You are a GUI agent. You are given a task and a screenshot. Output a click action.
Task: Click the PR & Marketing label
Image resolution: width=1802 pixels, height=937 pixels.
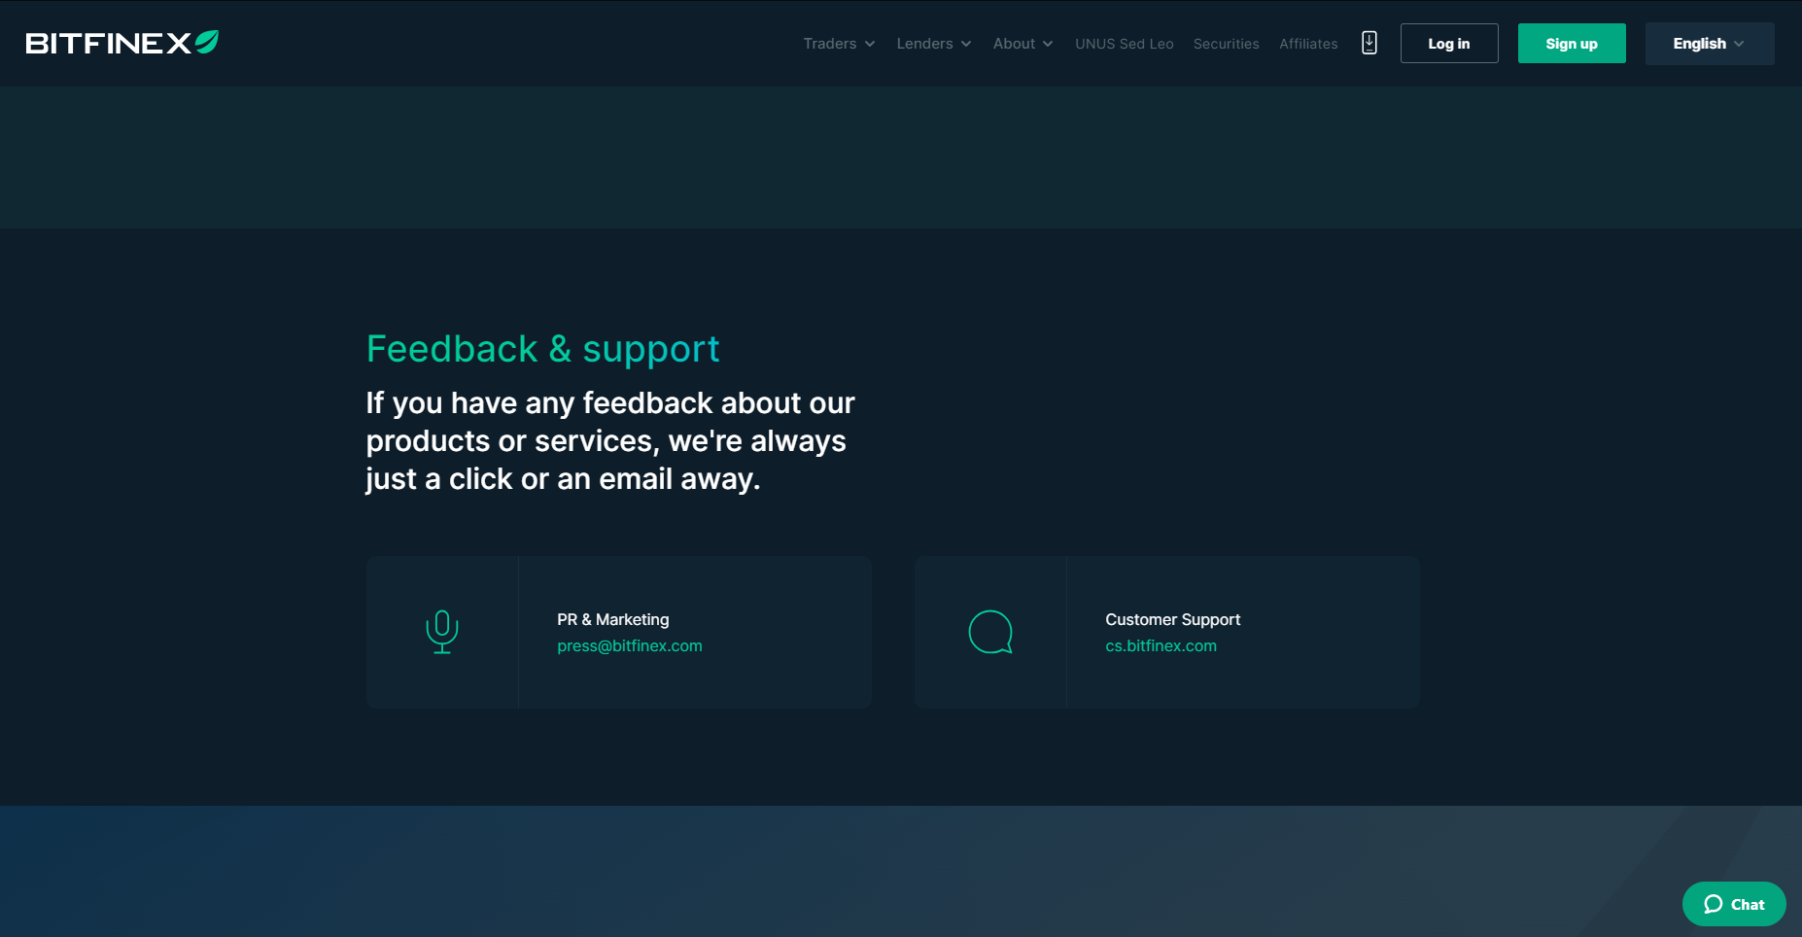613,620
